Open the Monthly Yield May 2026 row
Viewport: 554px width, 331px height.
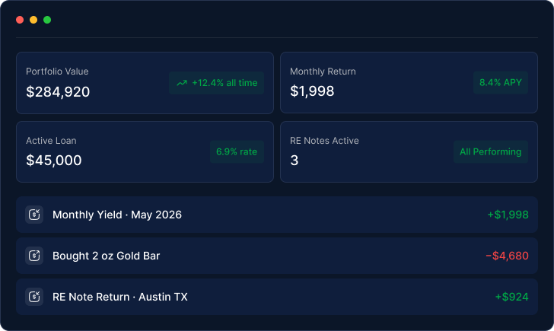[x=277, y=215]
